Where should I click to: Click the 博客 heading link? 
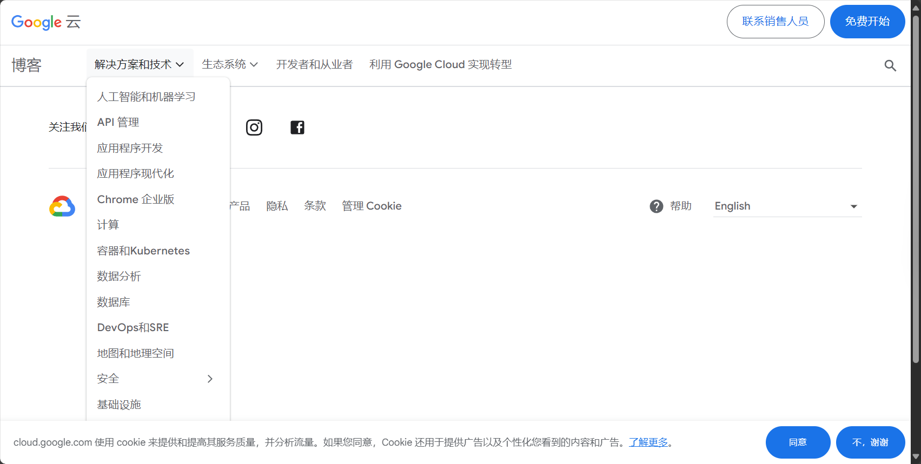(26, 65)
